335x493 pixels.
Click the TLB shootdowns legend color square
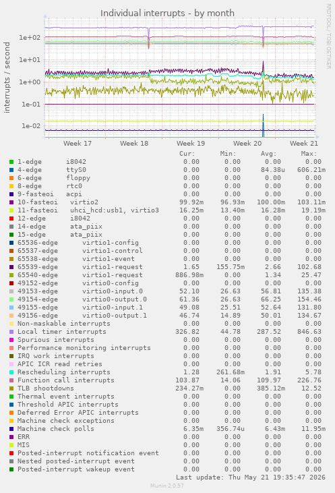click(x=11, y=388)
